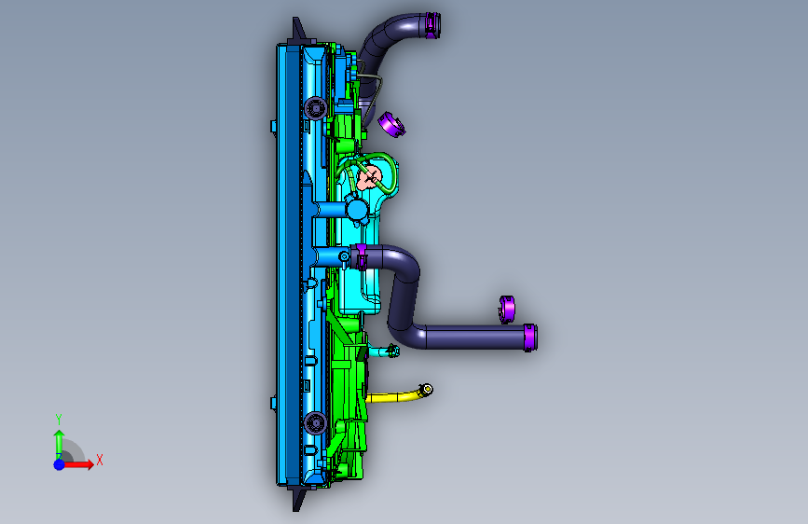The height and width of the screenshot is (524, 808).
Task: Select the loose purple clamp above lower hose end
Action: click(507, 309)
